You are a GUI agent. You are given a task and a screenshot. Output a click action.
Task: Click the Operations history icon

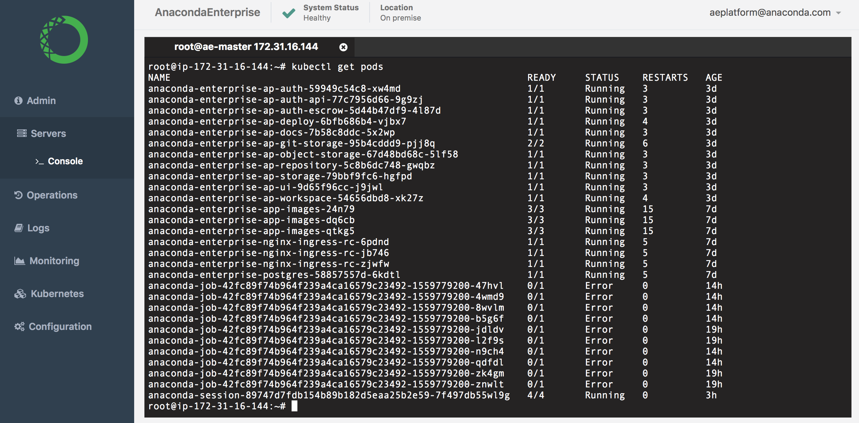pos(18,195)
